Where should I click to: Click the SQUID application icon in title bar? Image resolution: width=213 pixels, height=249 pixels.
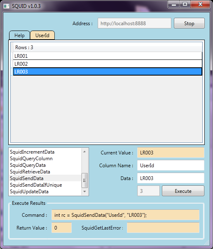click(6, 6)
